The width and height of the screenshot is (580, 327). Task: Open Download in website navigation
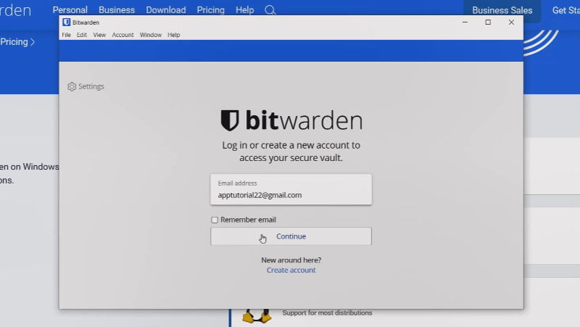tap(166, 10)
